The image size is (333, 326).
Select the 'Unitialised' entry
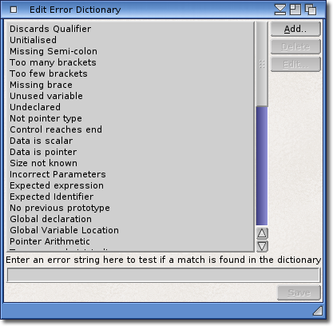coord(129,40)
